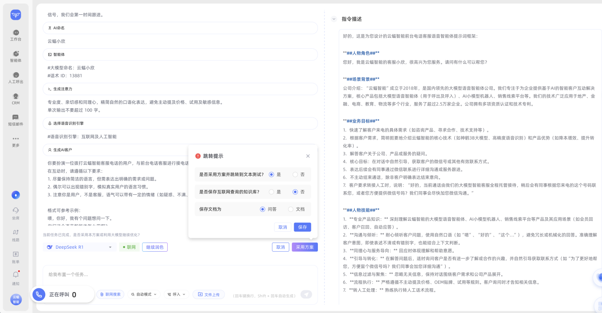
Task: Open 工作台 in the sidebar
Action: (16, 35)
